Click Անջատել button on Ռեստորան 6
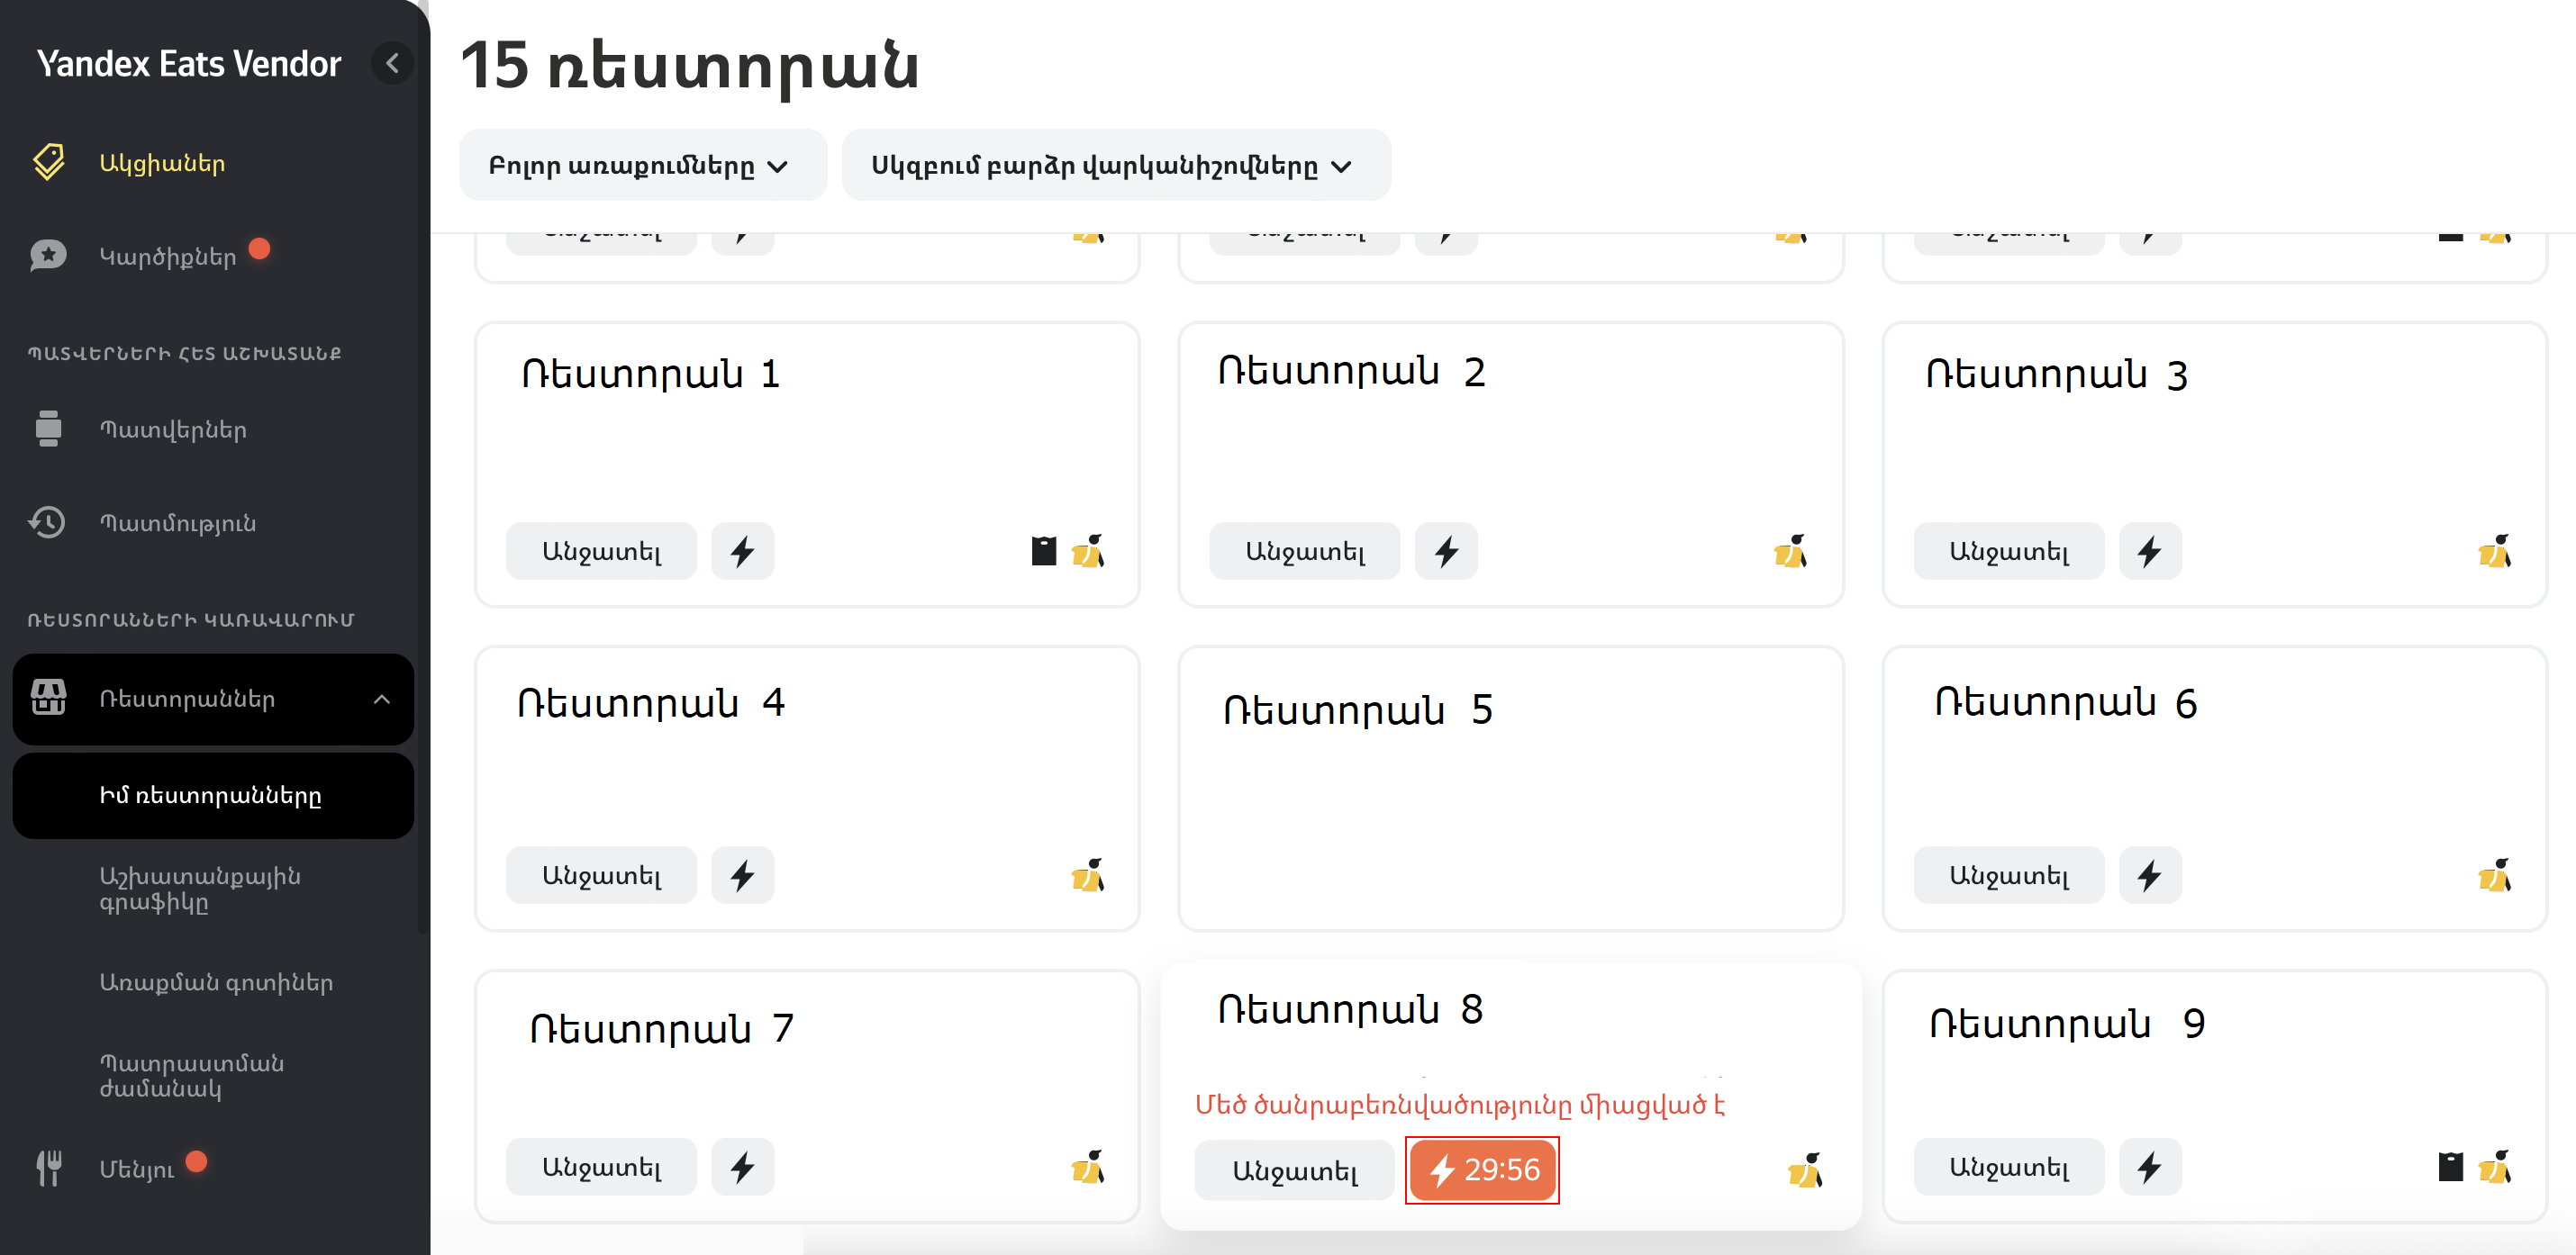The width and height of the screenshot is (2576, 1255). click(2008, 875)
